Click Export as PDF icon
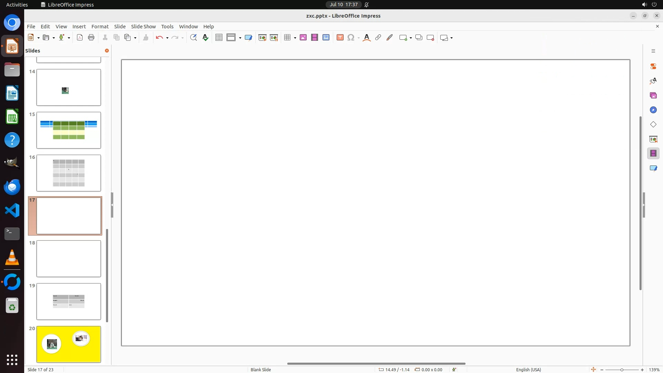Viewport: 663px width, 373px height. (x=80, y=38)
